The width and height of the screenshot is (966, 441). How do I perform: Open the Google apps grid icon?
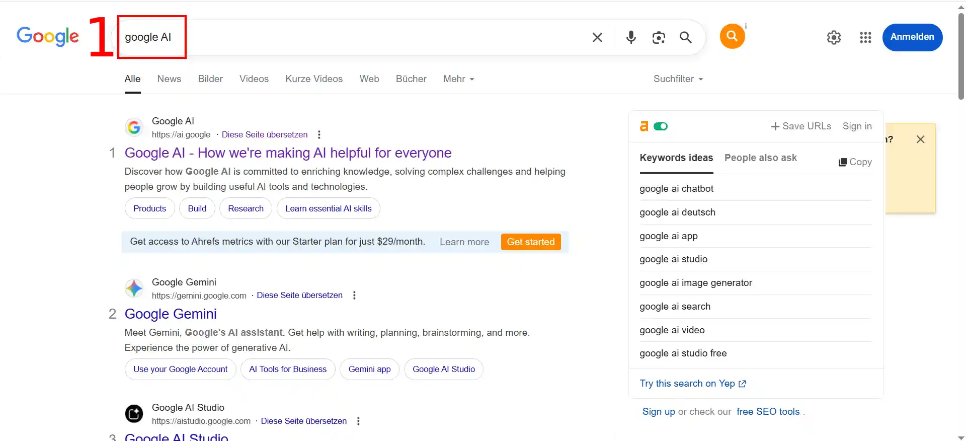click(x=865, y=37)
